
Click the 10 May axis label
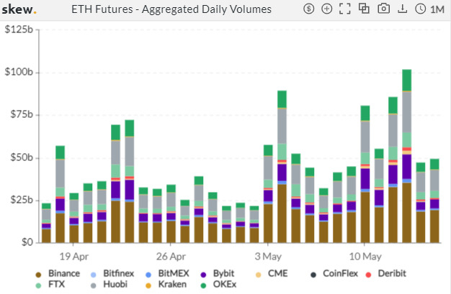pos(365,257)
